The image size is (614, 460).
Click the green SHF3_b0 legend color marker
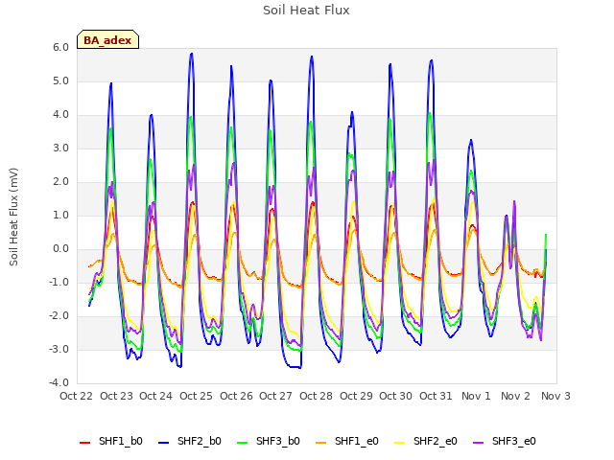tap(243, 443)
